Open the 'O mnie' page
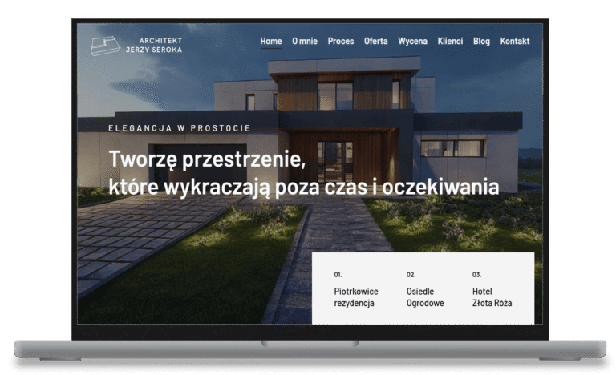Image resolution: width=616 pixels, height=375 pixels. tap(305, 41)
